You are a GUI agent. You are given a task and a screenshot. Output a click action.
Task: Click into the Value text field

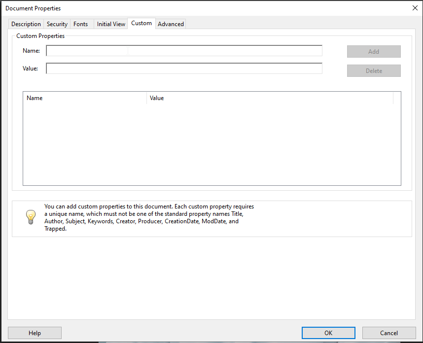[x=184, y=69]
